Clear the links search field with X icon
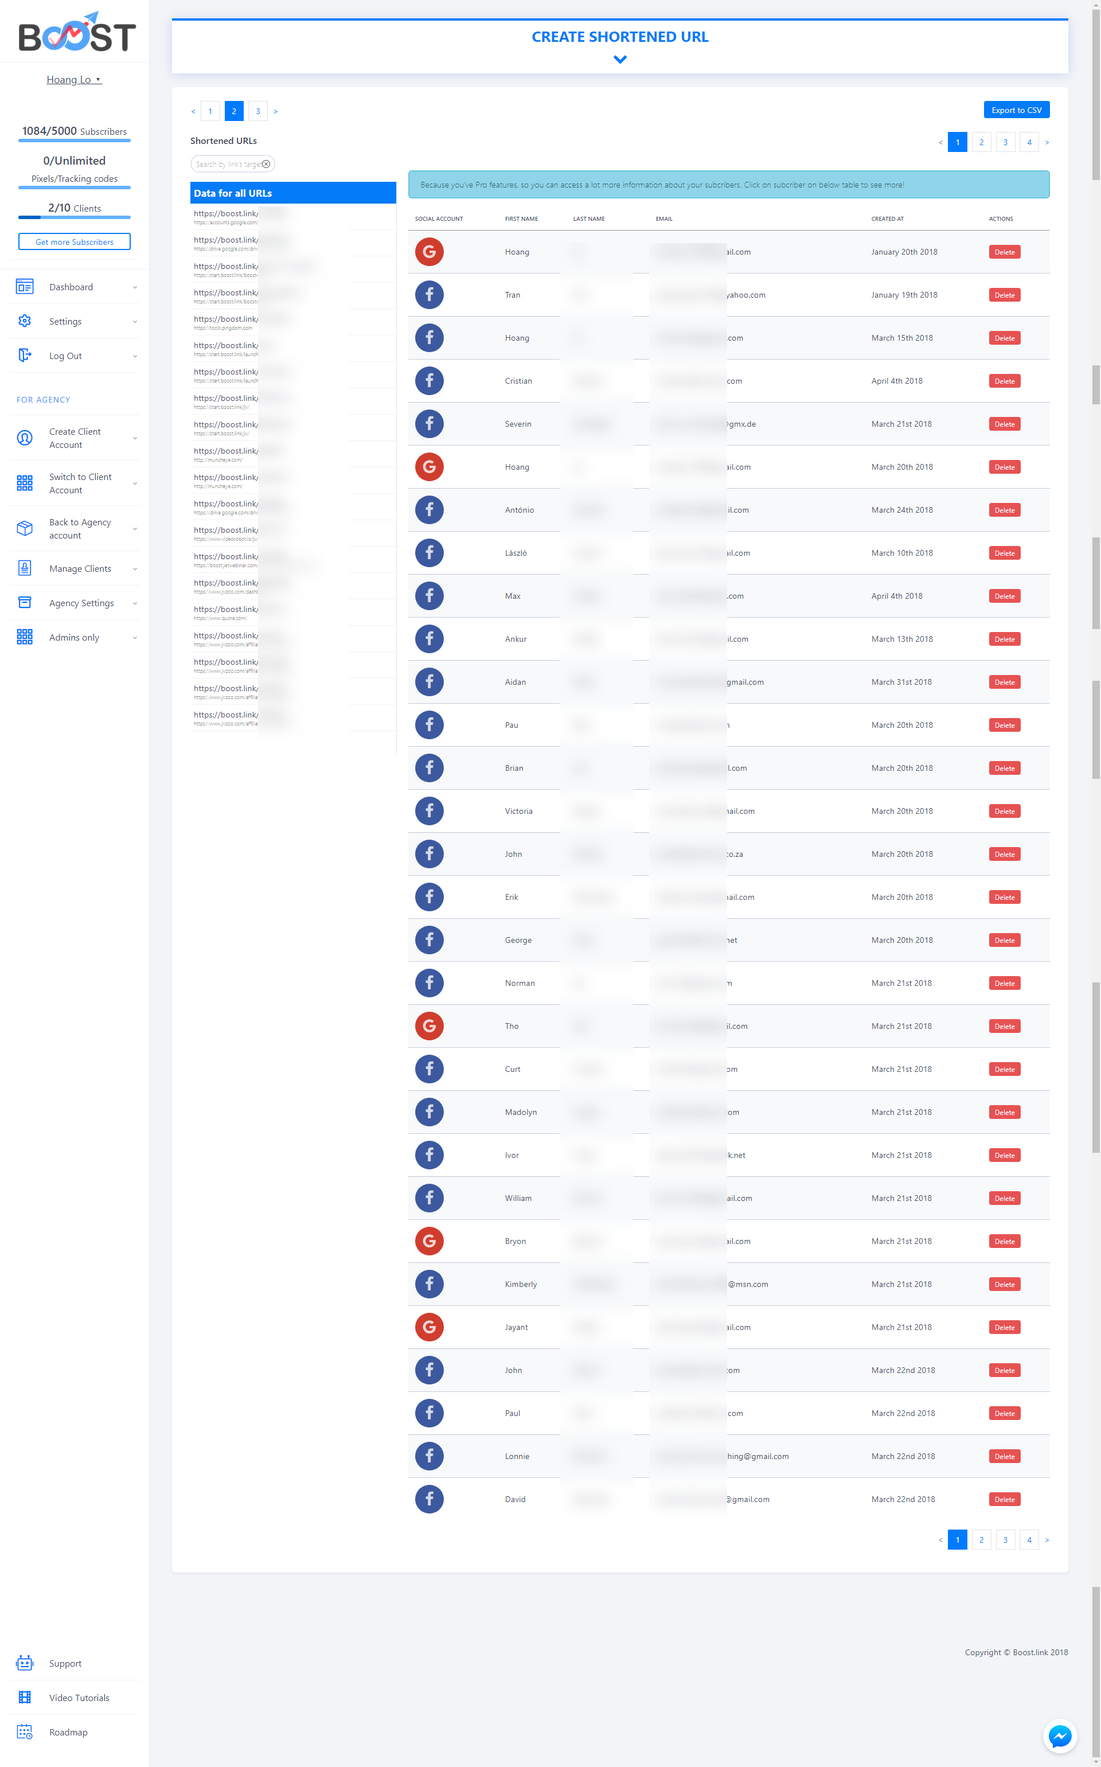The height and width of the screenshot is (1767, 1101). (x=267, y=165)
